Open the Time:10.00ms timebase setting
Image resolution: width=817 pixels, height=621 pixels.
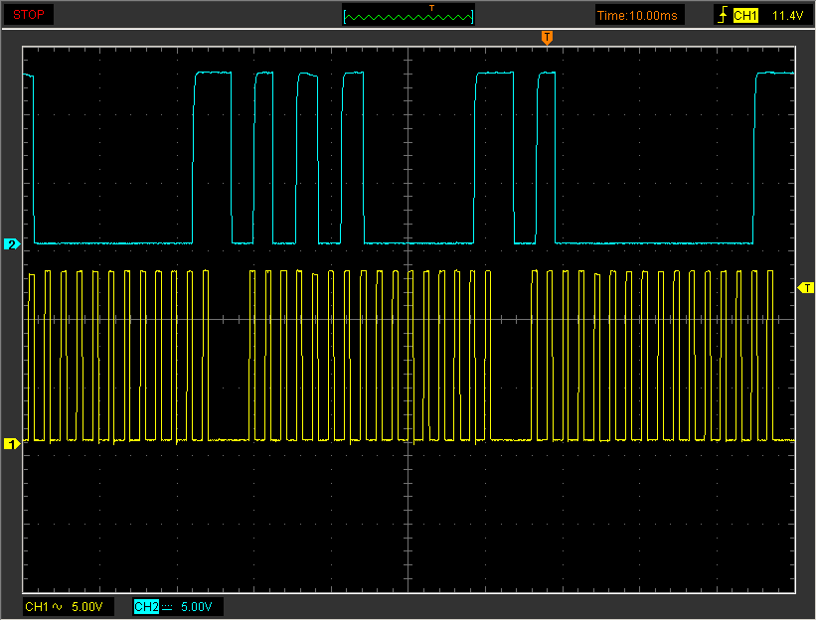click(638, 15)
